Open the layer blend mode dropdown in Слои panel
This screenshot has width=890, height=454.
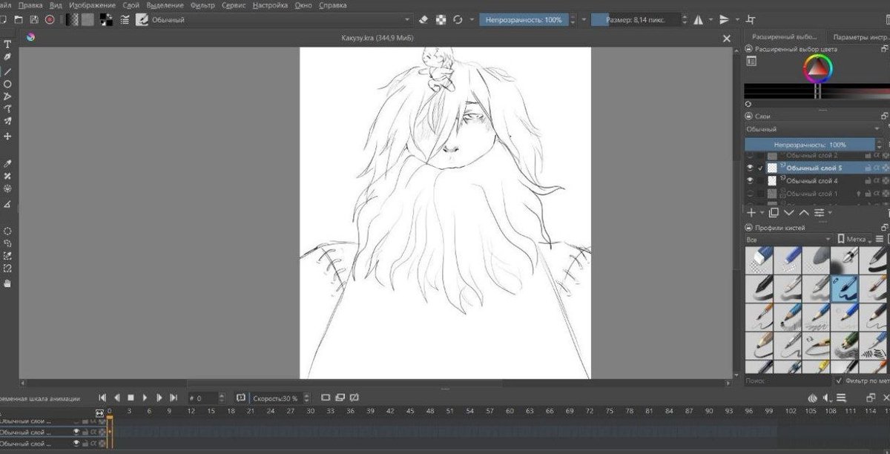(x=814, y=129)
